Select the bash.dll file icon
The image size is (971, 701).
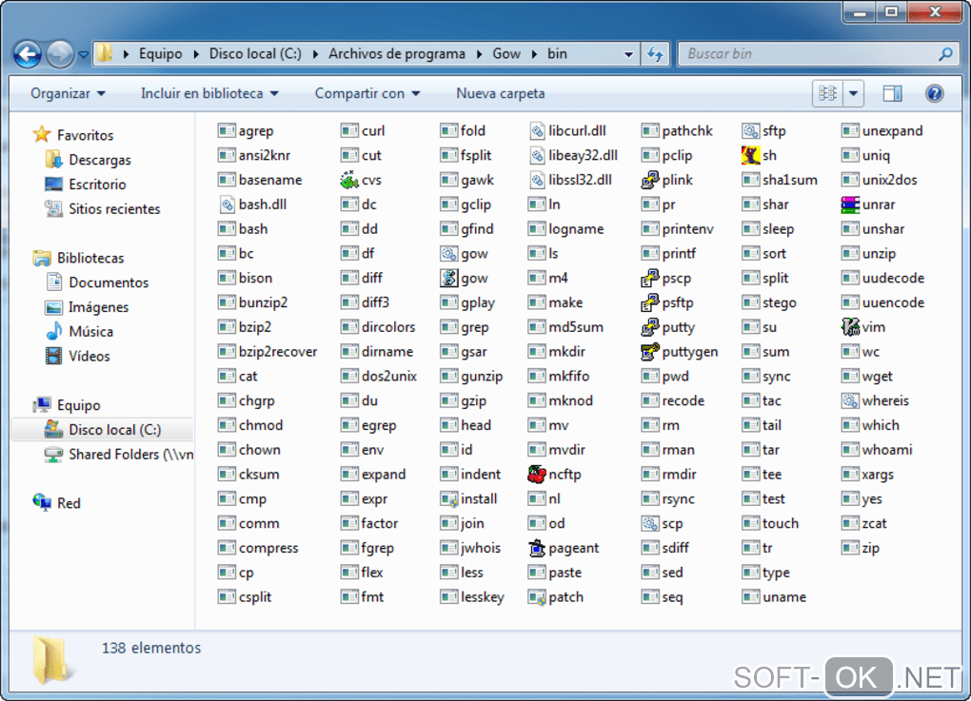[228, 204]
